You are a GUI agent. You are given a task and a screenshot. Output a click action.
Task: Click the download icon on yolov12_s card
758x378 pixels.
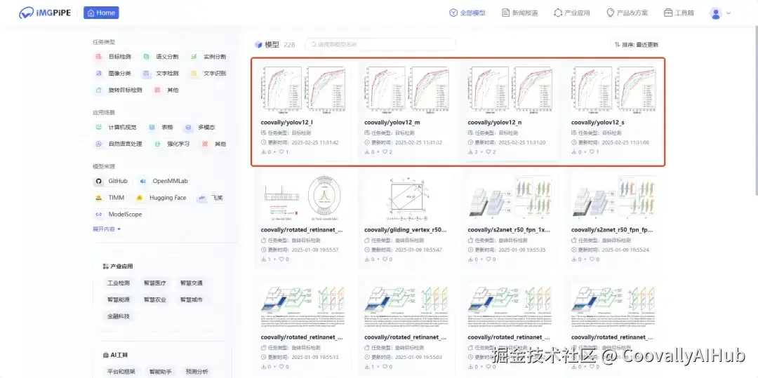[x=574, y=151]
